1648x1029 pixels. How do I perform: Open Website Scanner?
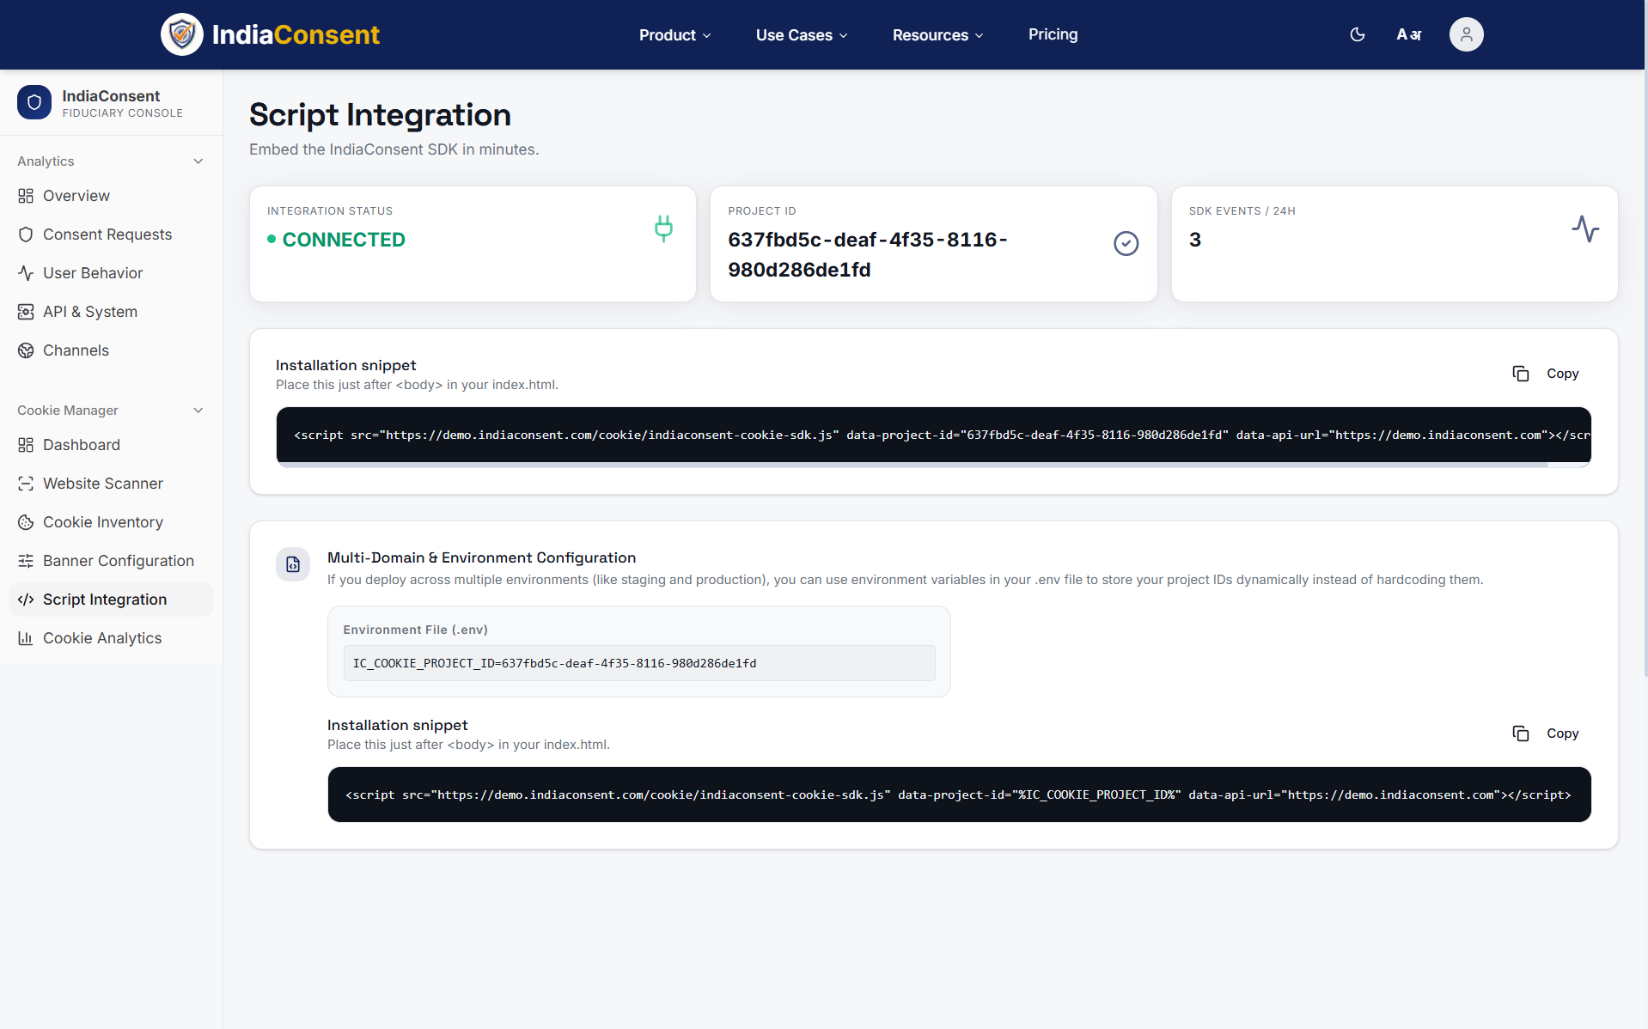click(x=111, y=484)
